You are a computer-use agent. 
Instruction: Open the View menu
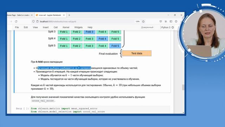coord(35,28)
